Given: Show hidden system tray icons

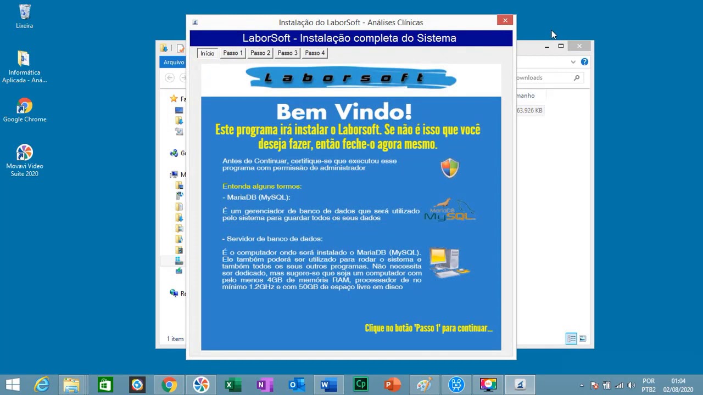Looking at the screenshot, I should click(x=582, y=385).
